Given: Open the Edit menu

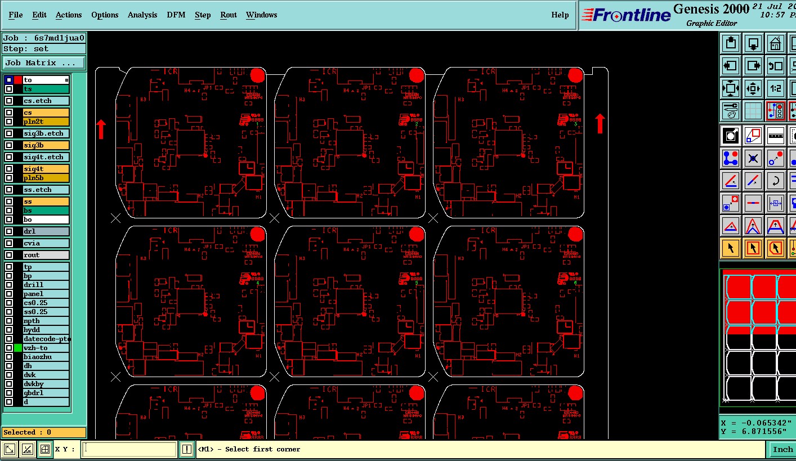Looking at the screenshot, I should coord(39,15).
